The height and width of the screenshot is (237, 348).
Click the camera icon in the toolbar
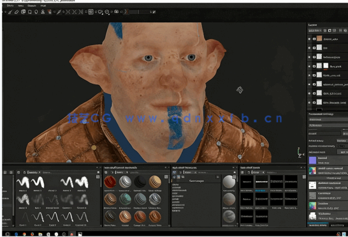point(116,11)
